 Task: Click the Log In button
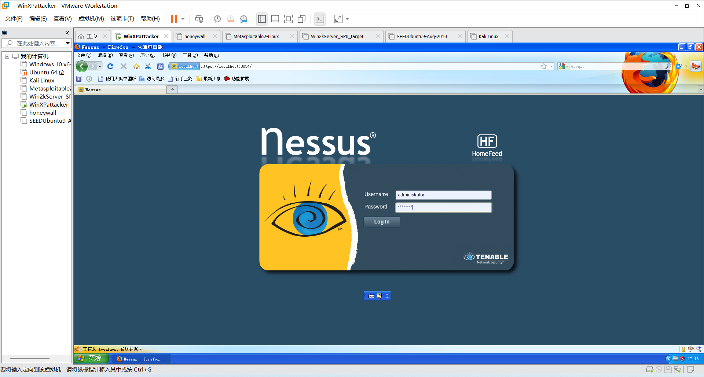382,222
